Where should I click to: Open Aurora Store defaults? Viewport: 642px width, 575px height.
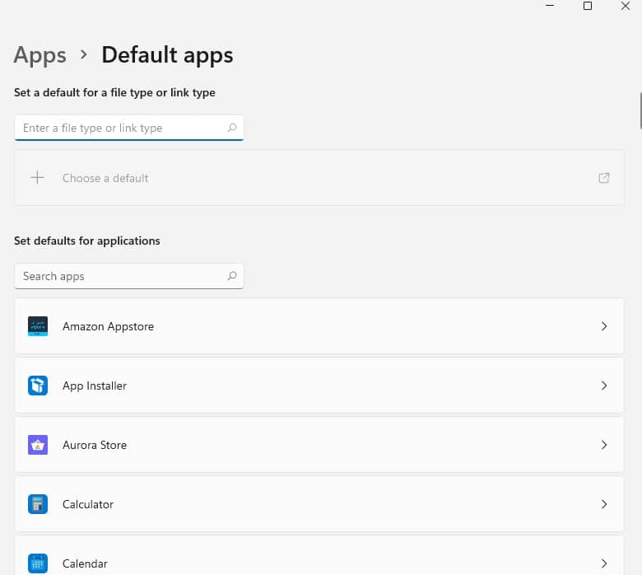(319, 445)
